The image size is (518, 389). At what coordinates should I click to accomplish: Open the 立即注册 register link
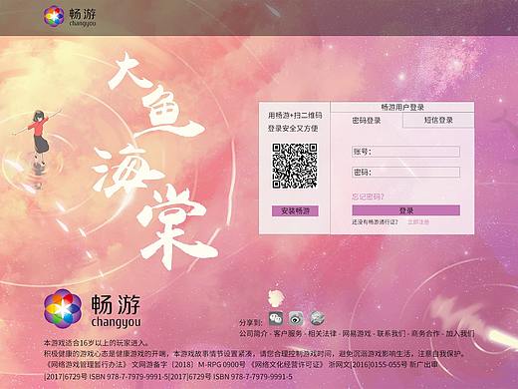click(x=418, y=221)
